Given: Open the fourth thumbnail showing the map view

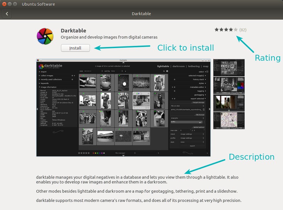Looking at the screenshot, I should 229,121.
